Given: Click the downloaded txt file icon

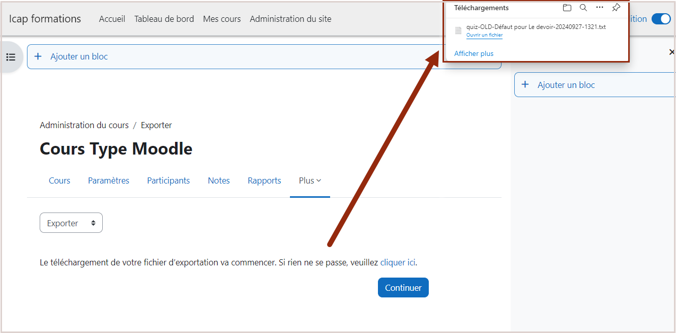Looking at the screenshot, I should 458,31.
